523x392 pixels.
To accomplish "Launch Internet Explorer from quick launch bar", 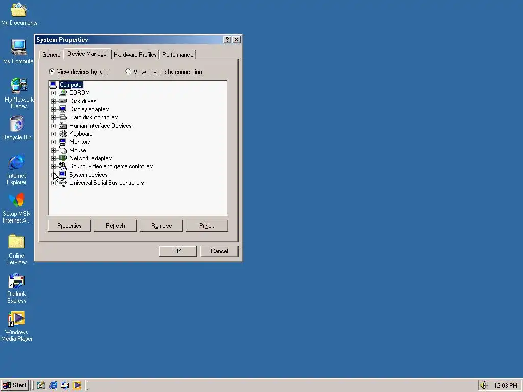I will (53, 385).
